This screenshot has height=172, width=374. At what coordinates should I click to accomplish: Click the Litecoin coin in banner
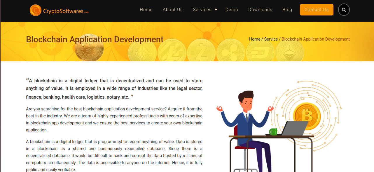[x=172, y=51]
